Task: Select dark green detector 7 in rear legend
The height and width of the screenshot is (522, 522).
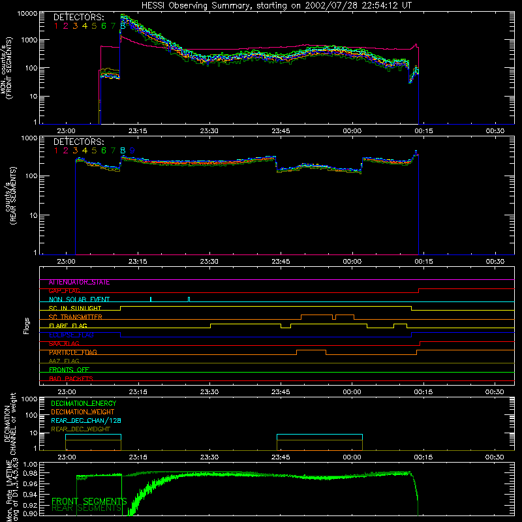Action: (x=113, y=151)
